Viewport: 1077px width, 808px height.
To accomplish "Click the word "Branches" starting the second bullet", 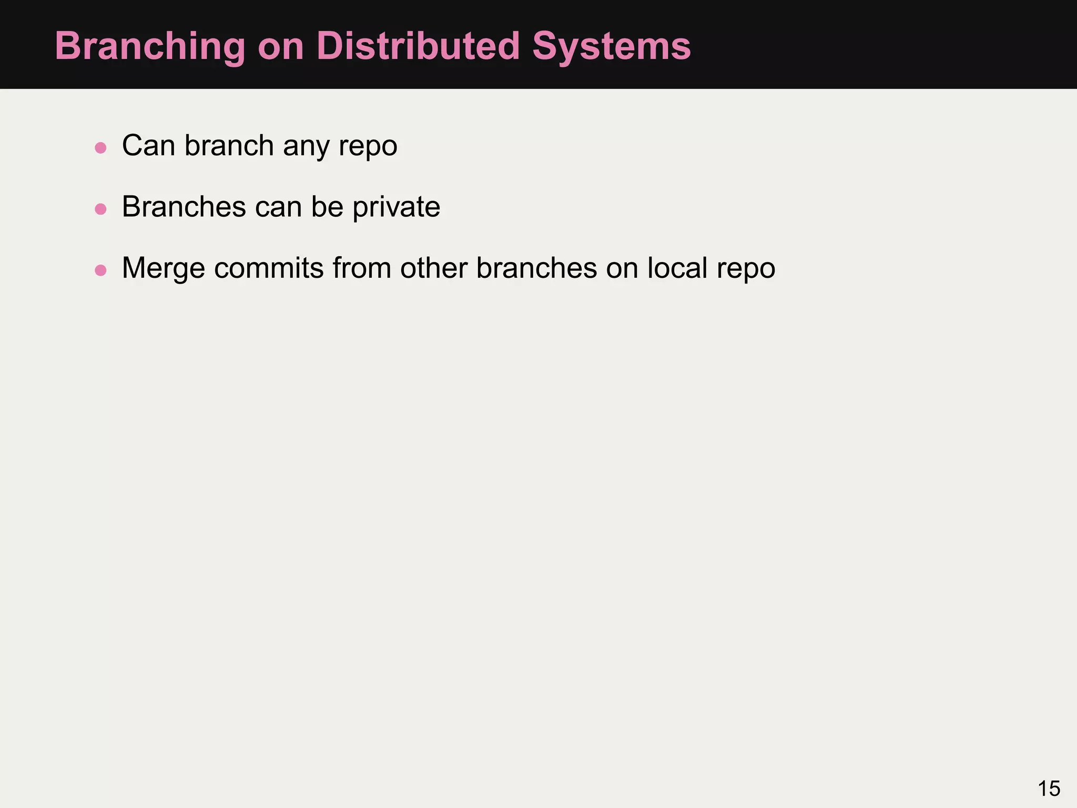I will 184,207.
